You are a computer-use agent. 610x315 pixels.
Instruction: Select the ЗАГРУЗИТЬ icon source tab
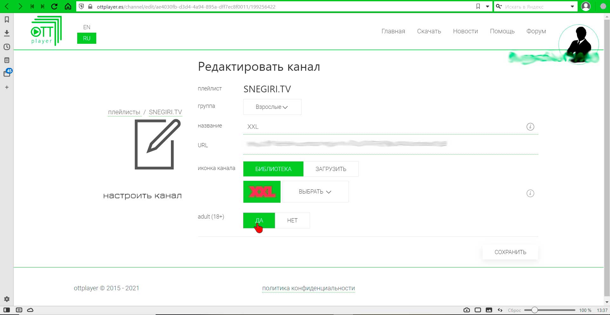coord(331,169)
